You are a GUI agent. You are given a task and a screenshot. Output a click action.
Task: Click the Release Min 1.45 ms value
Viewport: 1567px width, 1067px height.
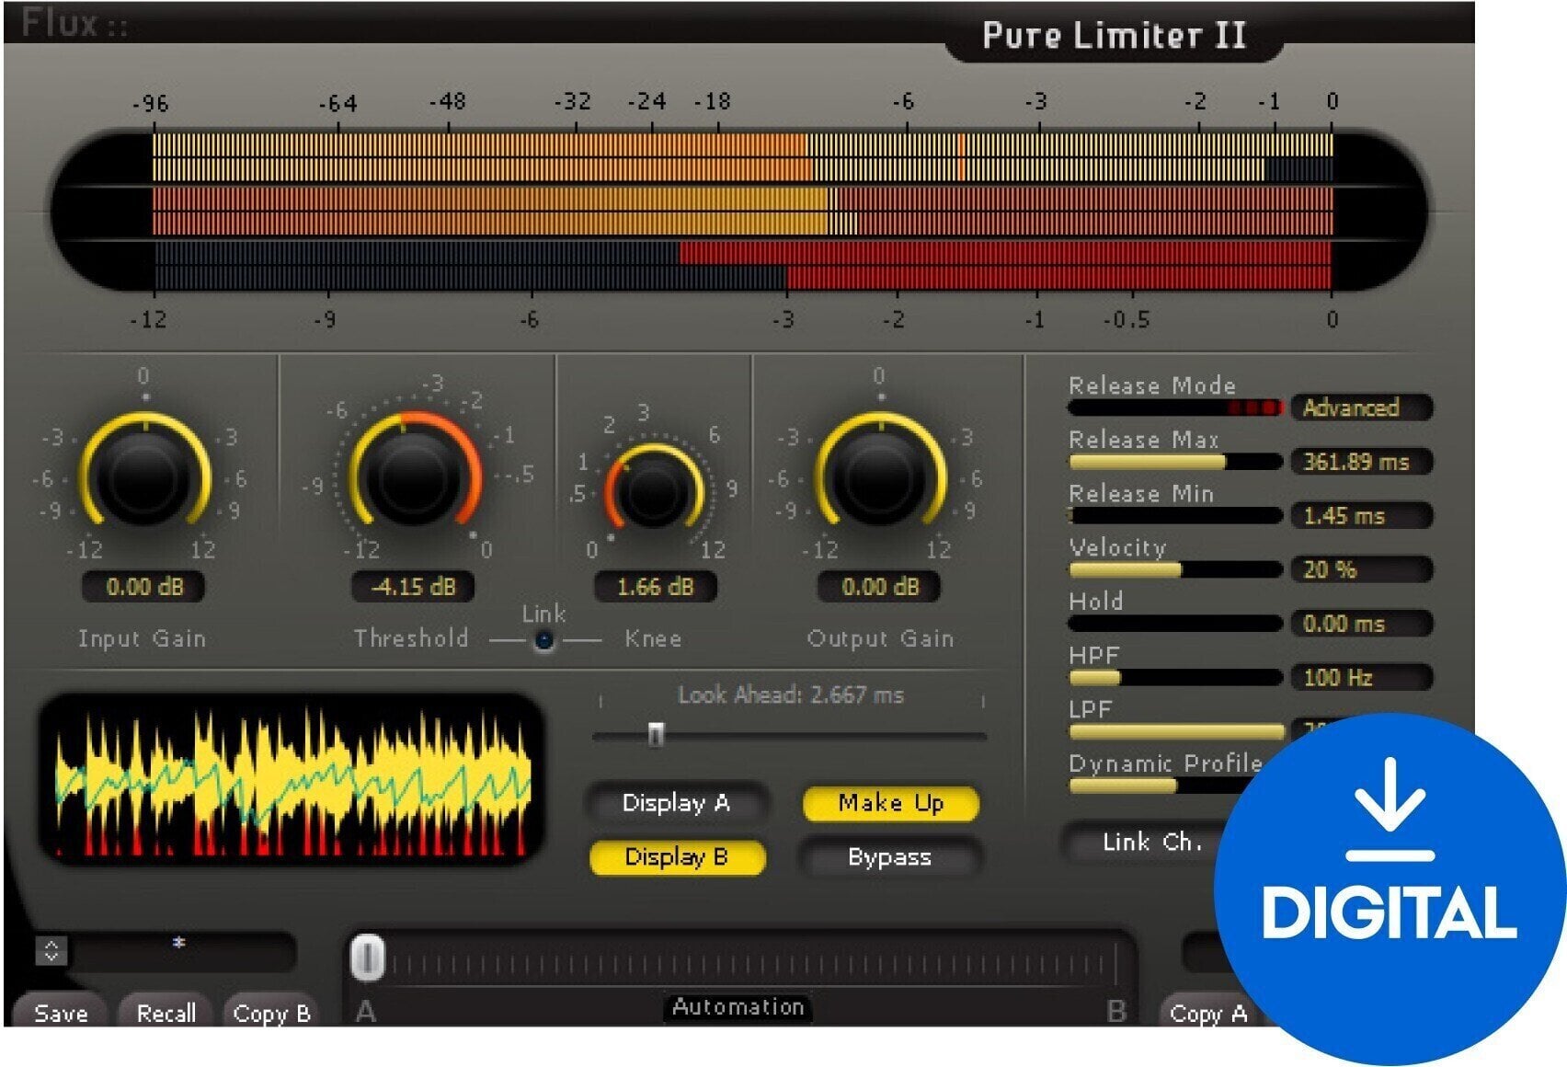click(1362, 516)
